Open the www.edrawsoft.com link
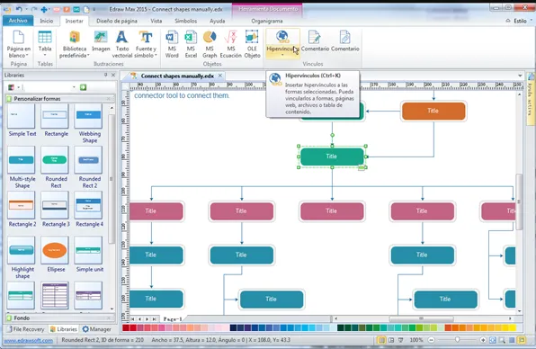Screen dimensions: 536x349 [29, 340]
